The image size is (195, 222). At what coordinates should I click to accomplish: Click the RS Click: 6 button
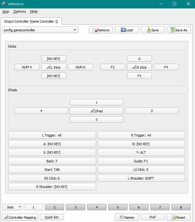tap(52, 178)
